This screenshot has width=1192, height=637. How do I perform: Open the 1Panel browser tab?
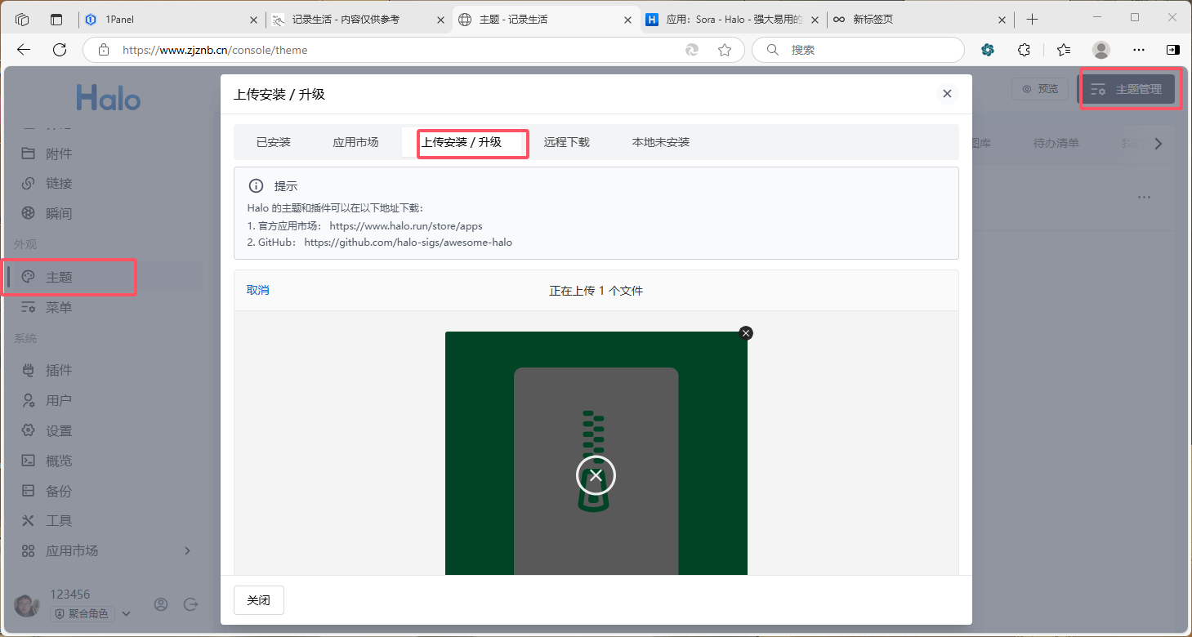pyautogui.click(x=163, y=20)
